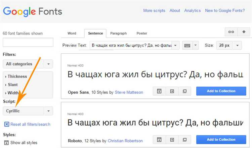Click the 60 font families shown text

(23, 33)
